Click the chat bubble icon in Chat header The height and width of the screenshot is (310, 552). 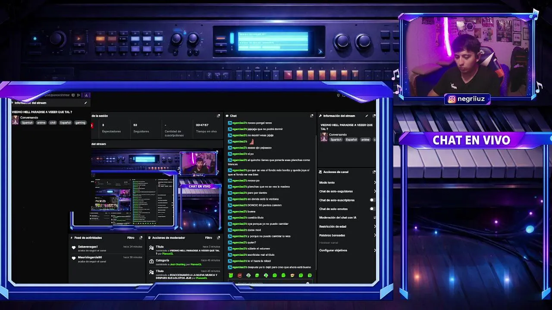pos(227,116)
